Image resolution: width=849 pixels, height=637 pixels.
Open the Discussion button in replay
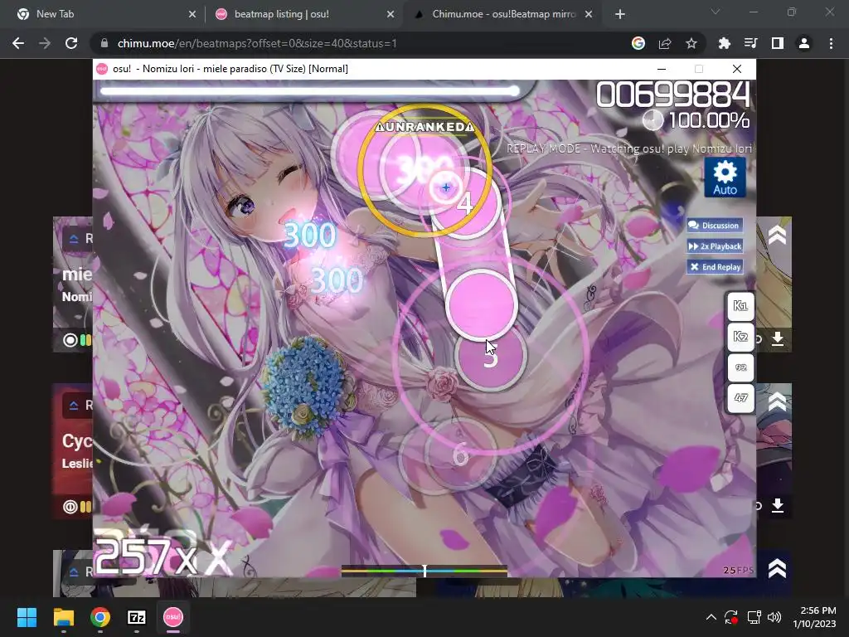point(714,226)
